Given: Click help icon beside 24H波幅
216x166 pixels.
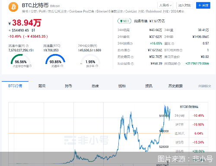Looking at the screenshot, I should (x=131, y=44).
